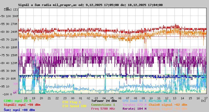Select the "[dBm]" unit label above the y-axis
Image resolution: width=209 pixels, height=112 pixels.
8,10
